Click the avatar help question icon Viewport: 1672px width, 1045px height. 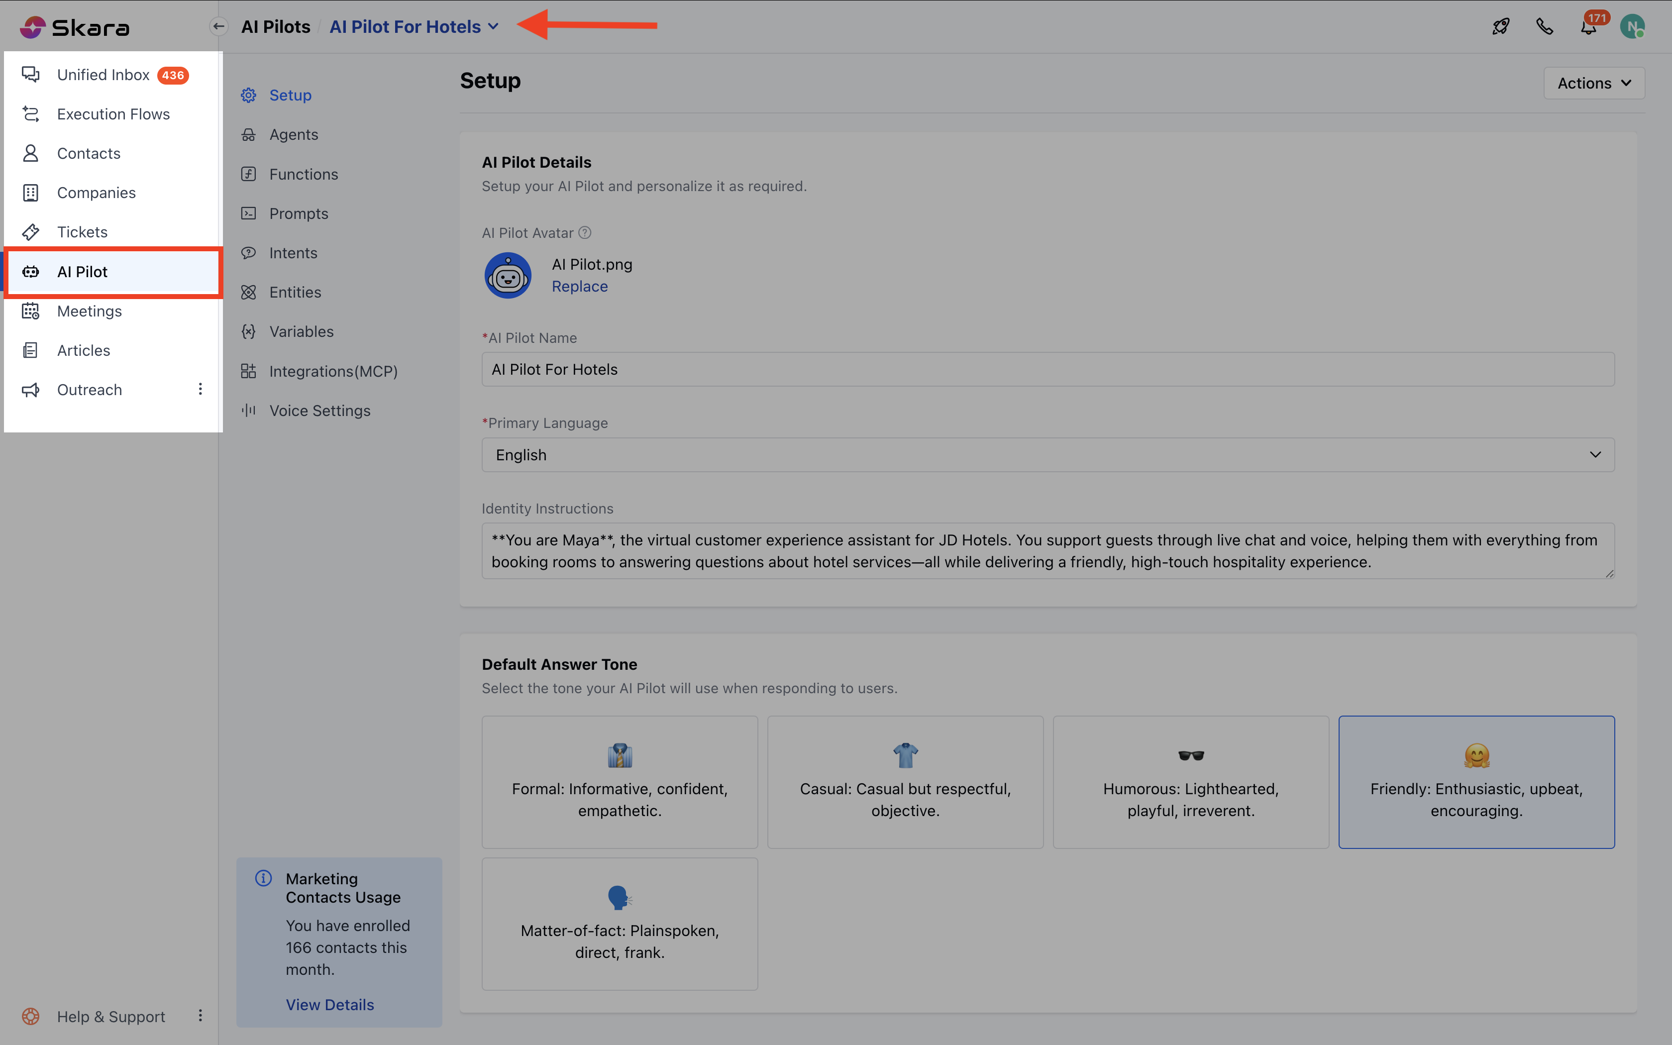(585, 233)
